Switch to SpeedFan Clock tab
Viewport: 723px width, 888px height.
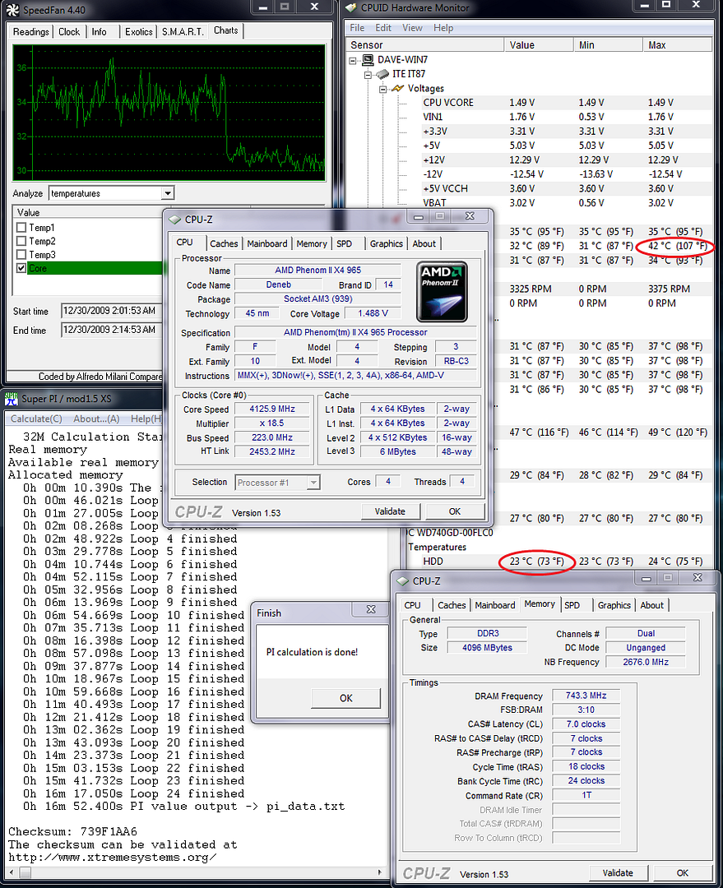[x=69, y=32]
